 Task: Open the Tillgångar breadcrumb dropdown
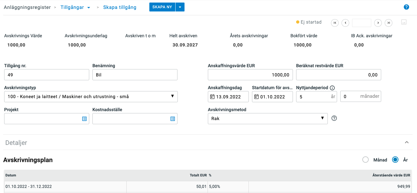coord(89,8)
